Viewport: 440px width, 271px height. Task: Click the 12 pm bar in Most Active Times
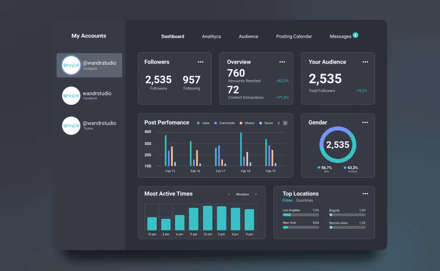[208, 218]
